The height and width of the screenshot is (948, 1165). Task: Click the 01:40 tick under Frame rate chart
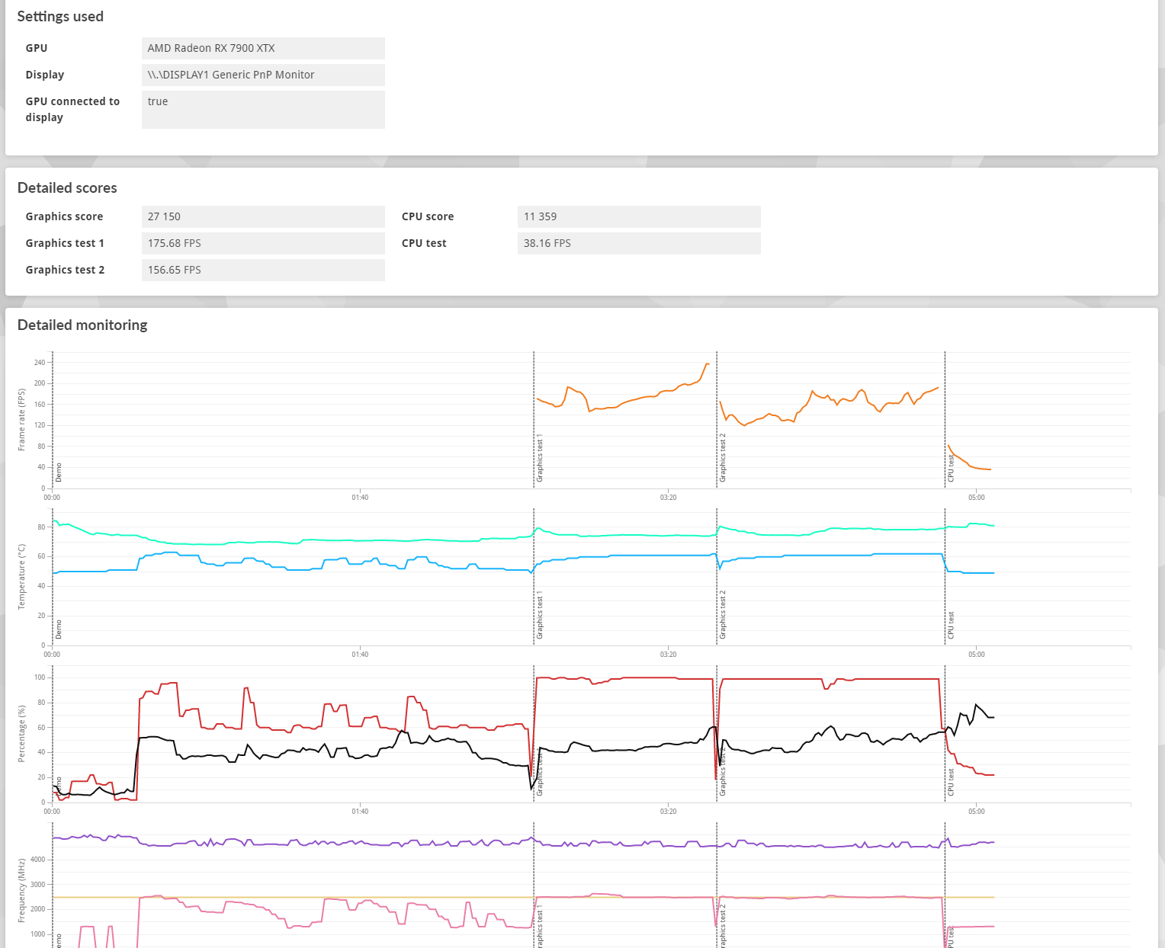click(x=360, y=498)
